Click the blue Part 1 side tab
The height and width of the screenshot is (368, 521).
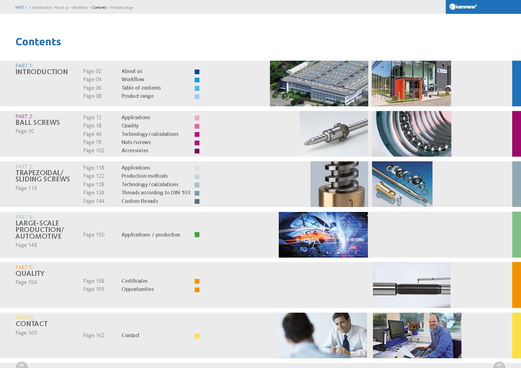click(x=517, y=83)
